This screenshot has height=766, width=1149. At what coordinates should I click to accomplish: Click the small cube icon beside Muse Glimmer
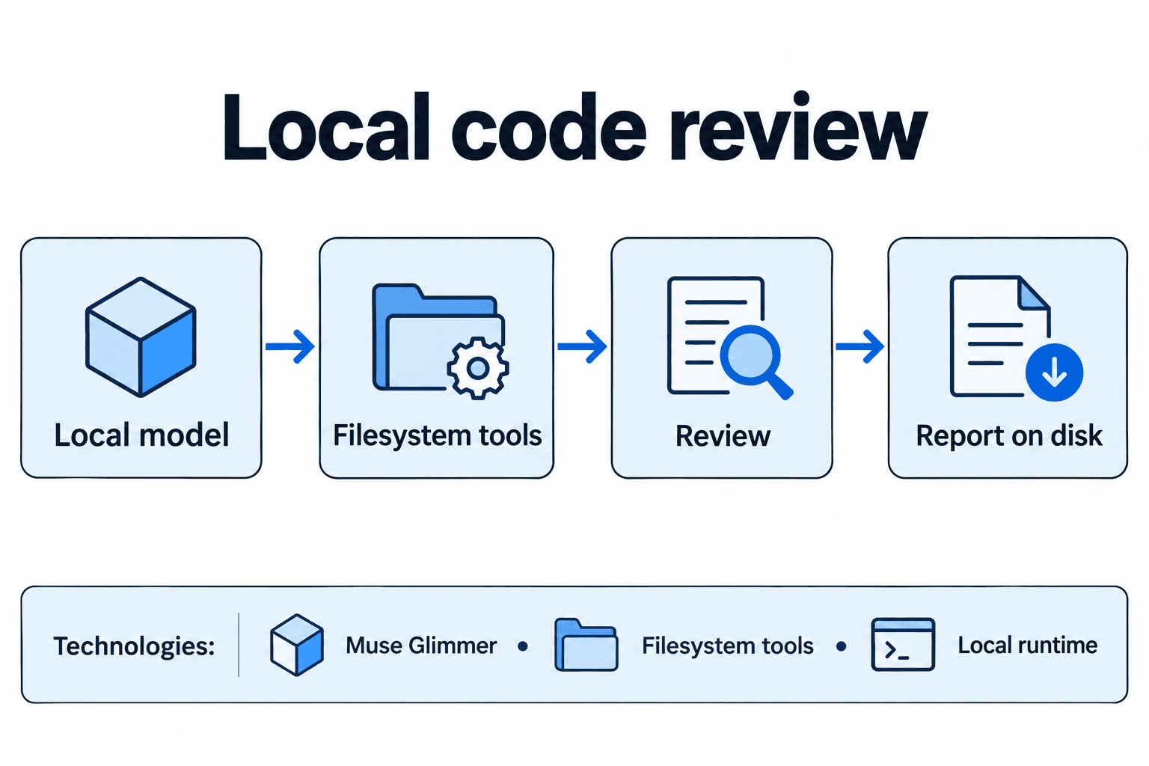tap(297, 645)
